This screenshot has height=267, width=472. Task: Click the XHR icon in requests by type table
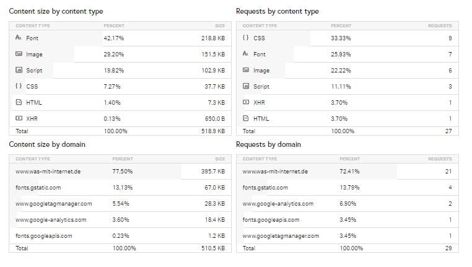[x=246, y=102]
